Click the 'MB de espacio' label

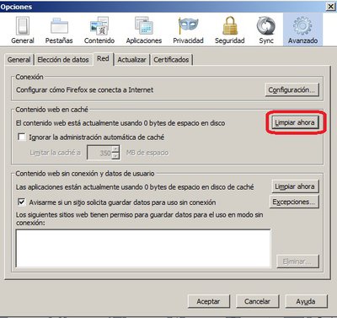coord(147,153)
